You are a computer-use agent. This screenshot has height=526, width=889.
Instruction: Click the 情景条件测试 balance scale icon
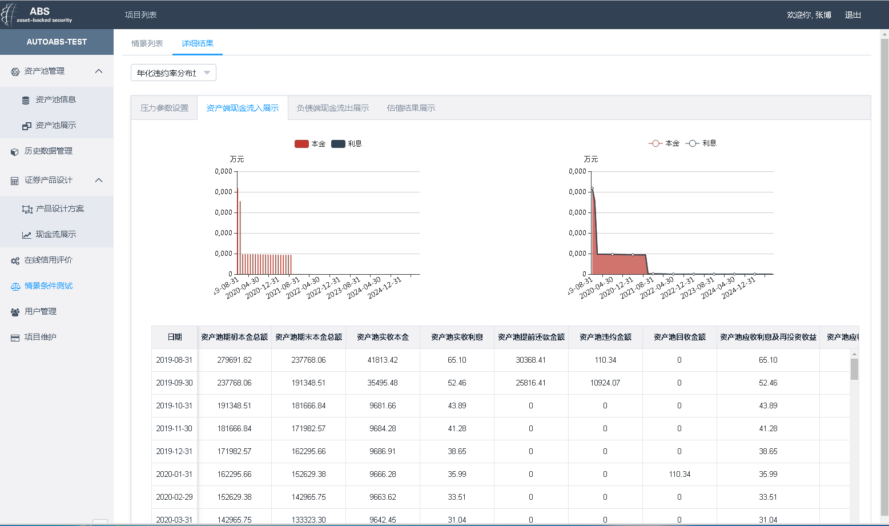pos(15,286)
